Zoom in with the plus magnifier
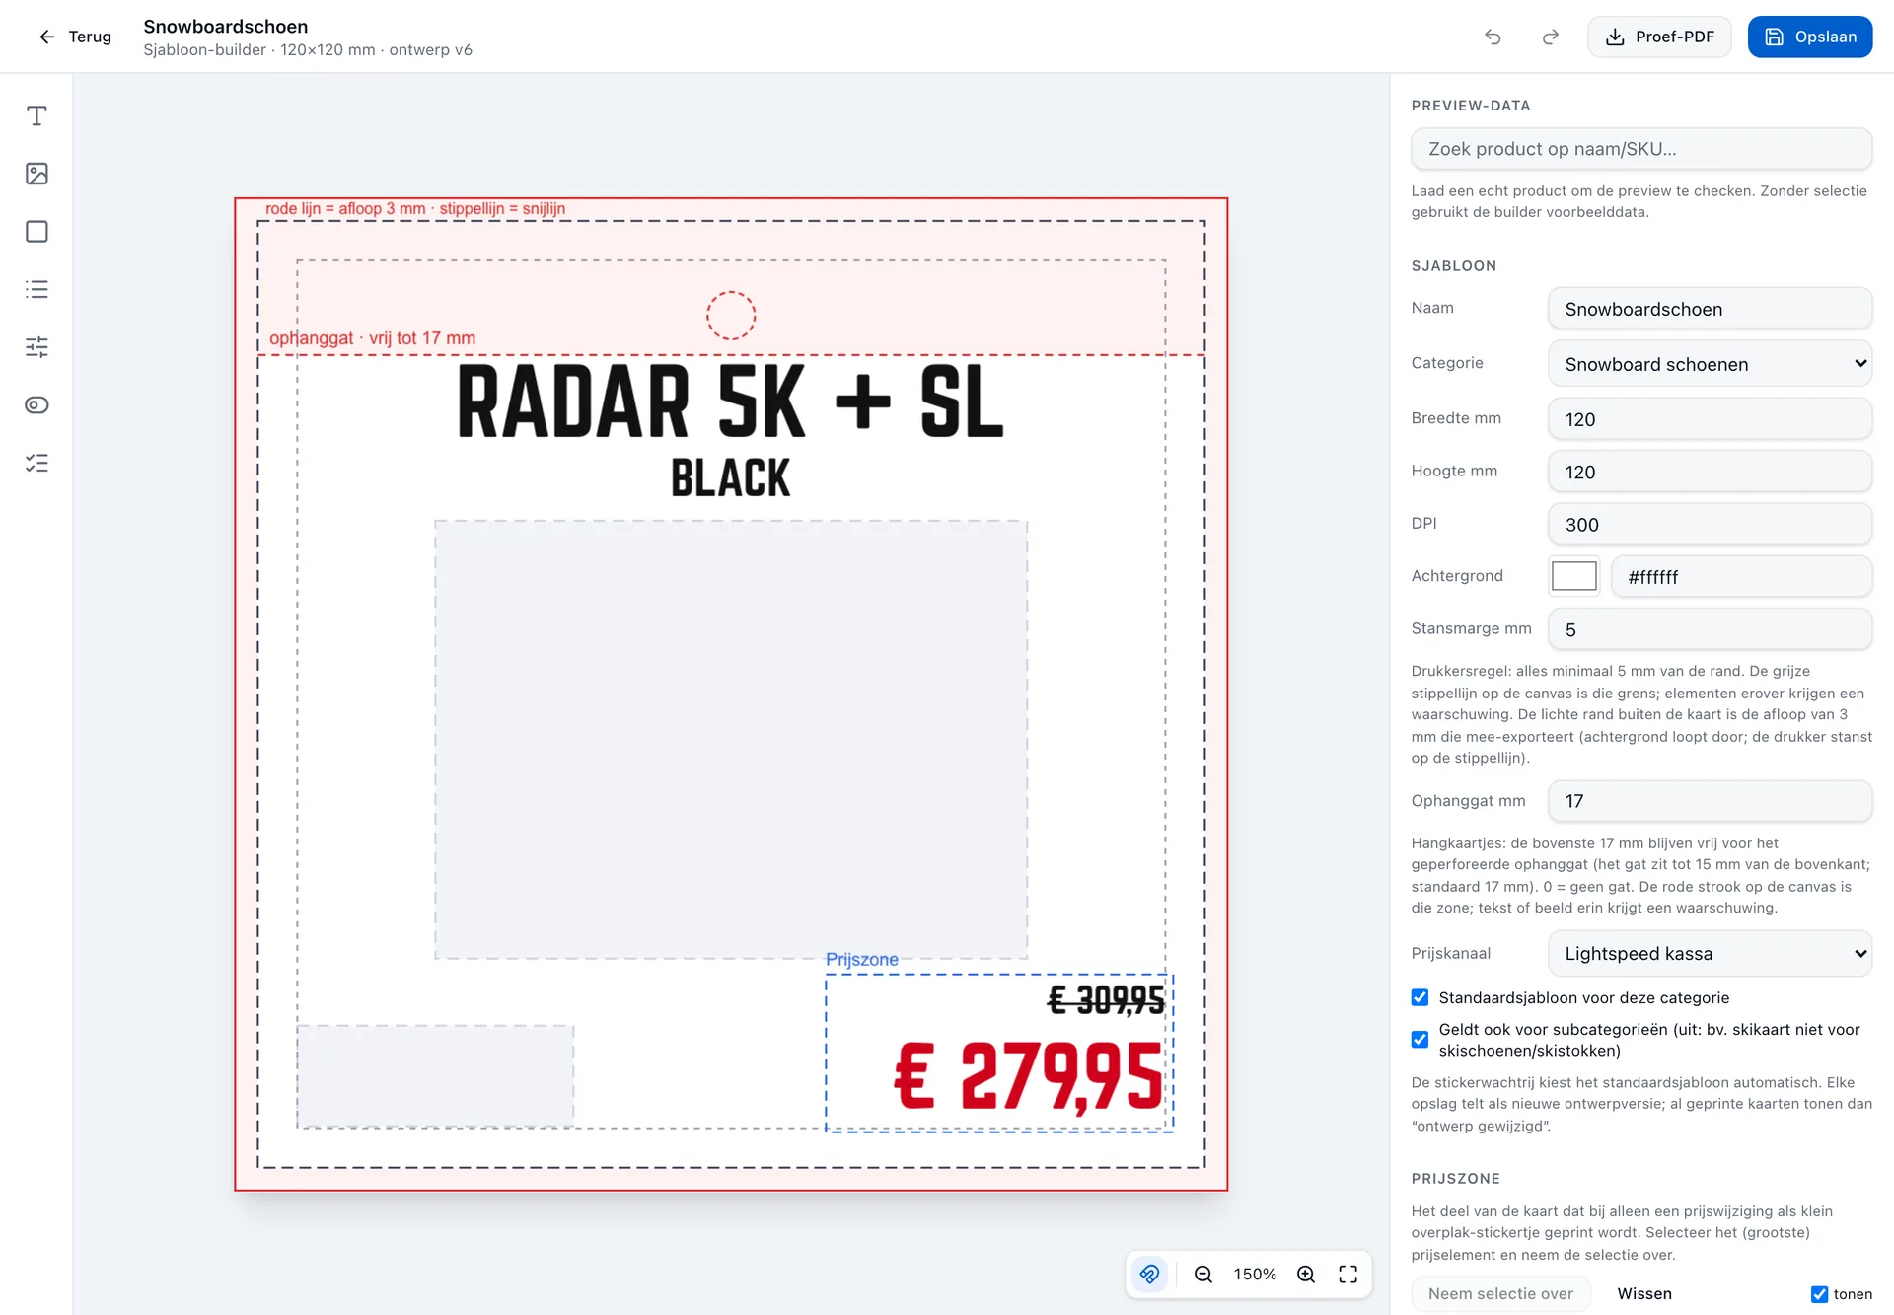The width and height of the screenshot is (1894, 1315). pyautogui.click(x=1306, y=1274)
